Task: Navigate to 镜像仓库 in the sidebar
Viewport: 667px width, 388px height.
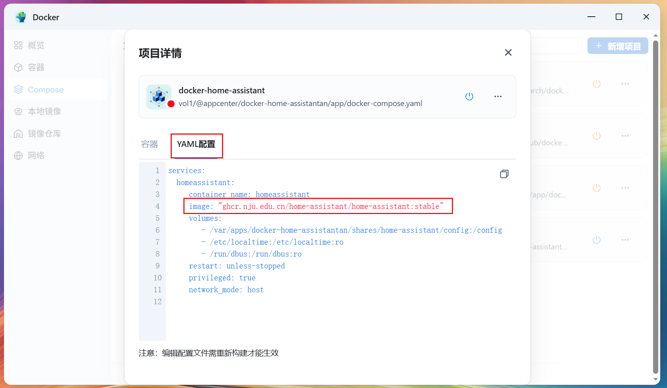Action: click(x=44, y=134)
